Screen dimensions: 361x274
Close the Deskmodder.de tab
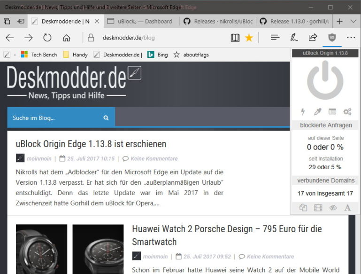coord(97,21)
